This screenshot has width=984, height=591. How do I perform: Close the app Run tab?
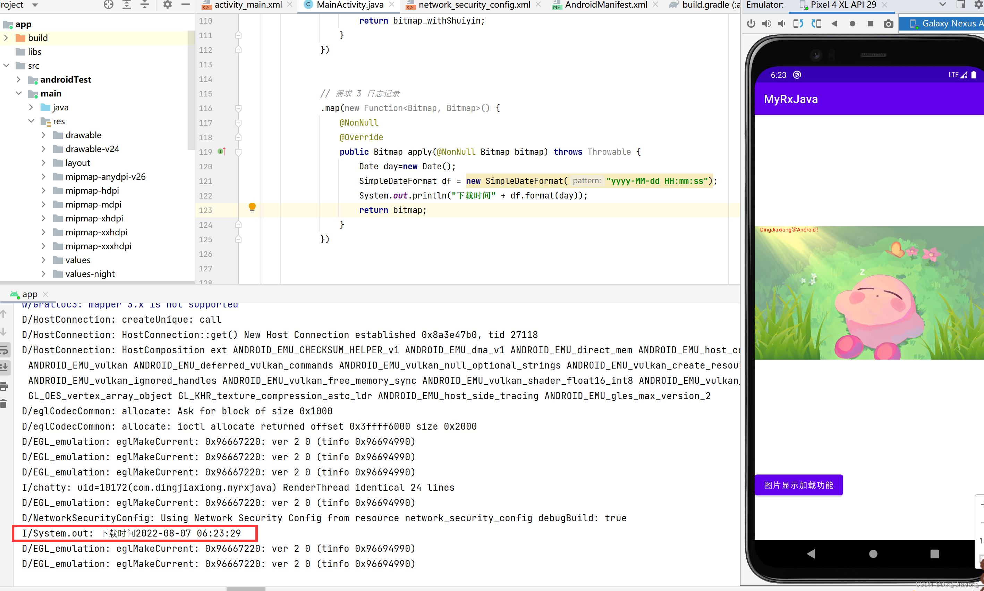click(x=45, y=294)
